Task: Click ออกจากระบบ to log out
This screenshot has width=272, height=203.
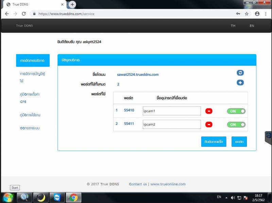Action: click(30, 128)
